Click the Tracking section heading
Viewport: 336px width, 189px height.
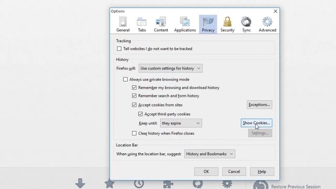tap(123, 41)
